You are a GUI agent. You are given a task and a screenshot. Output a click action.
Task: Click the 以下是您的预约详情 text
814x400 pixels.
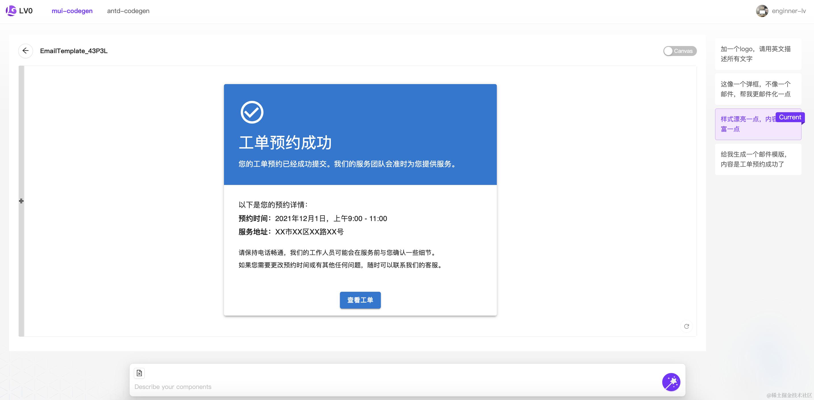[x=273, y=205]
